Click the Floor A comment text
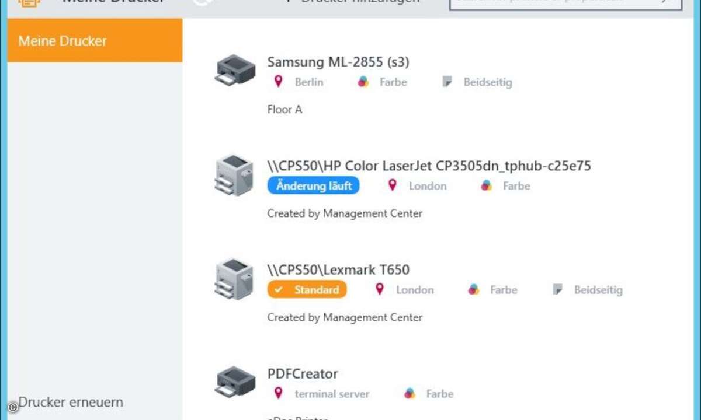Screen dimensions: 701x420 284,109
